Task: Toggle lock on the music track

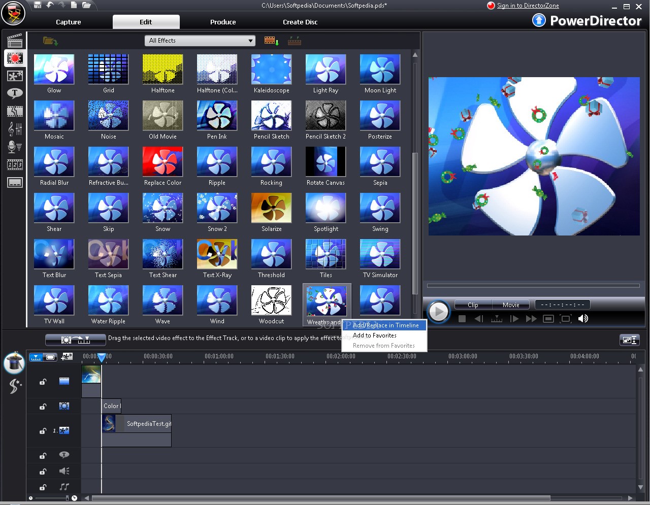Action: pyautogui.click(x=43, y=487)
